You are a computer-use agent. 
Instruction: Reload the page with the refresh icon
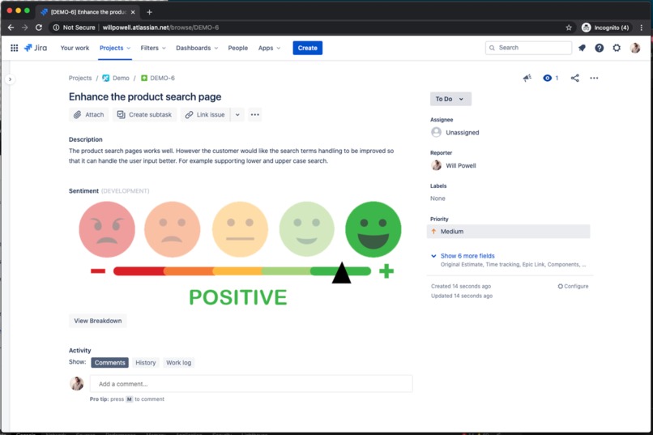[39, 28]
